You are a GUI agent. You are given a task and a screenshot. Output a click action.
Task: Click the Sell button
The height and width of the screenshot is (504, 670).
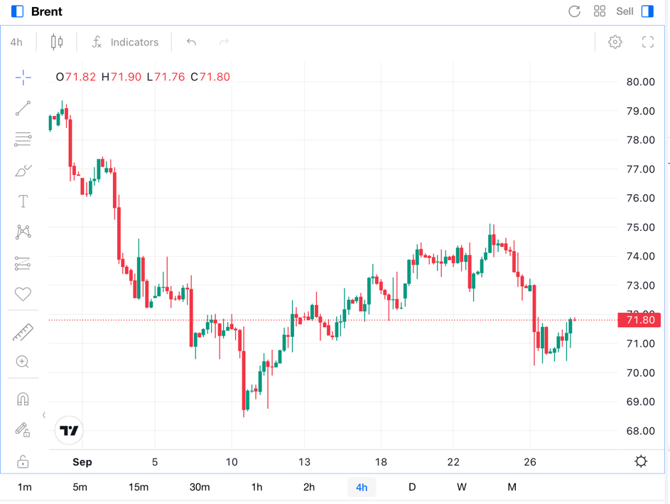click(625, 11)
